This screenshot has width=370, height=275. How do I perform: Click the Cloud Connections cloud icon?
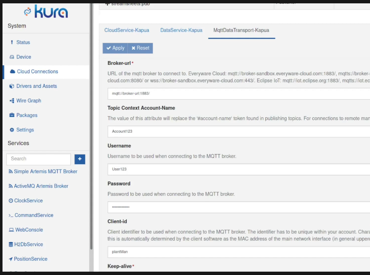(x=13, y=71)
